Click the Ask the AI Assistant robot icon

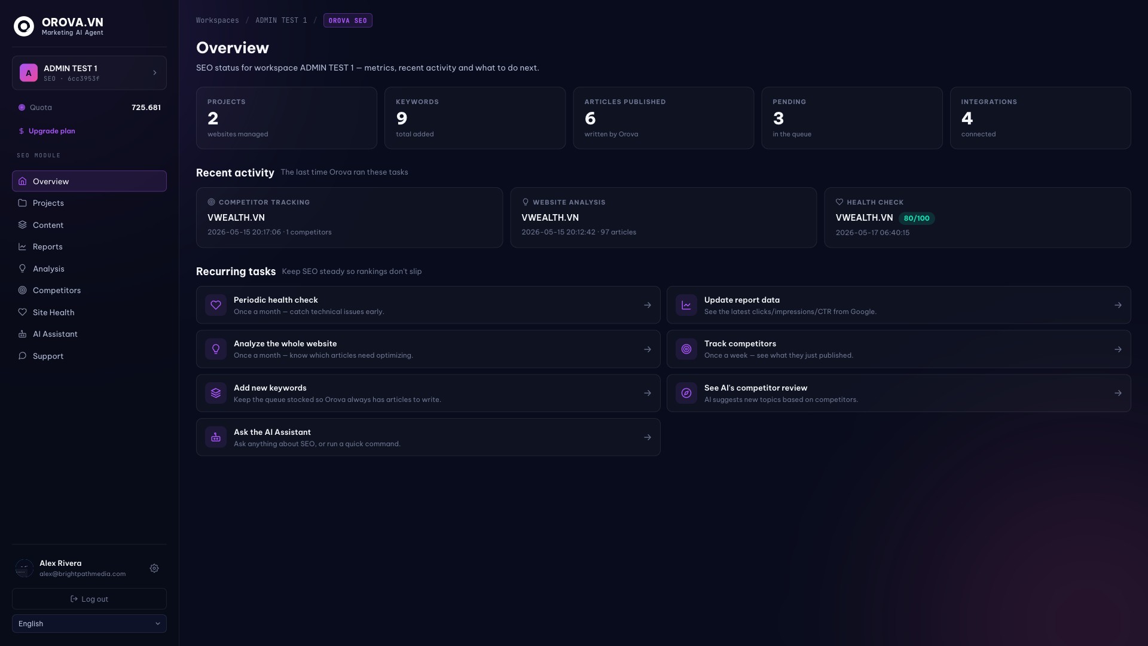(x=216, y=437)
